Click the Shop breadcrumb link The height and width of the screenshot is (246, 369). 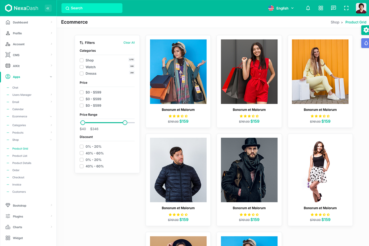(x=335, y=22)
